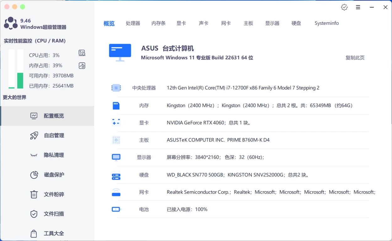This screenshot has height=241, width=392.
Task: Click the 电池 battery icon
Action: (116, 209)
